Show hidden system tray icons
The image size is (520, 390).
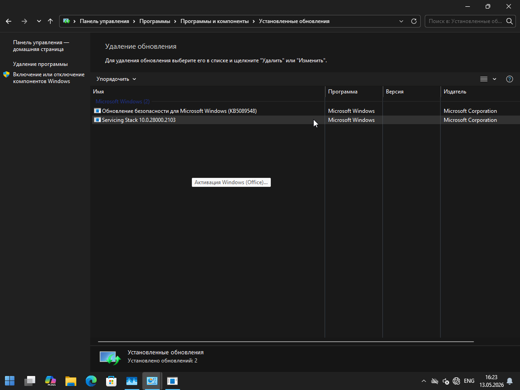[424, 381]
